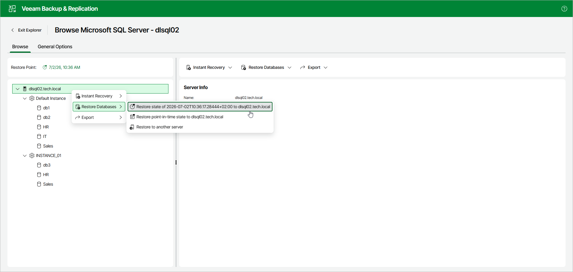Collapse the dlsql02.tech.local server node

[x=18, y=89]
